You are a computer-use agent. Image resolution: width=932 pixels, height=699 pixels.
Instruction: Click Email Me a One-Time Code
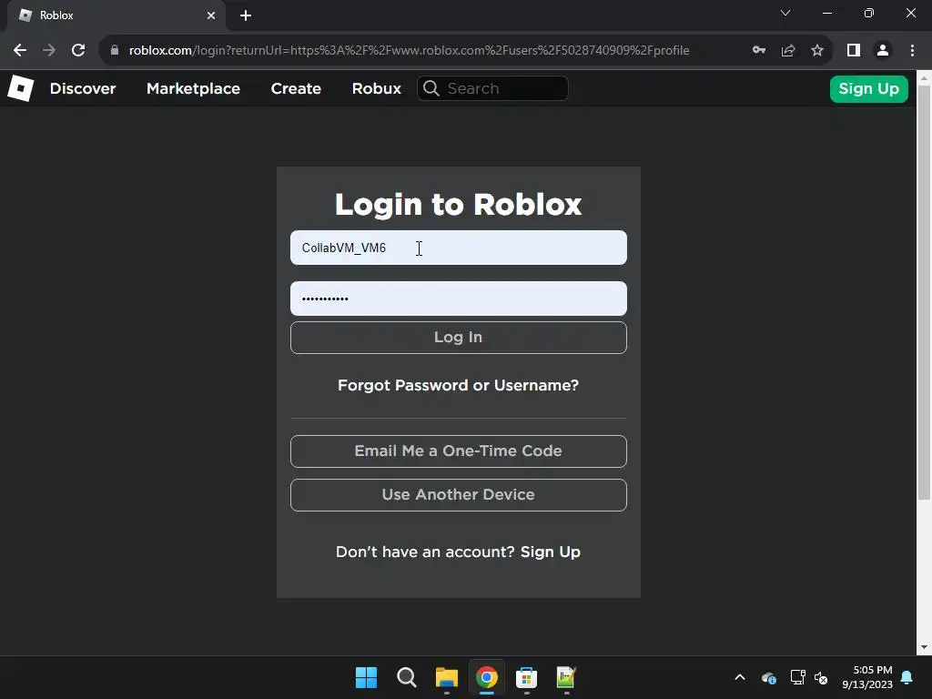[459, 451]
